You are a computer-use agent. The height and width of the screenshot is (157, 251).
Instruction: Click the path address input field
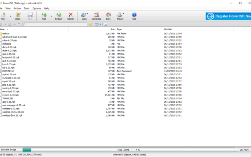click(x=56, y=24)
